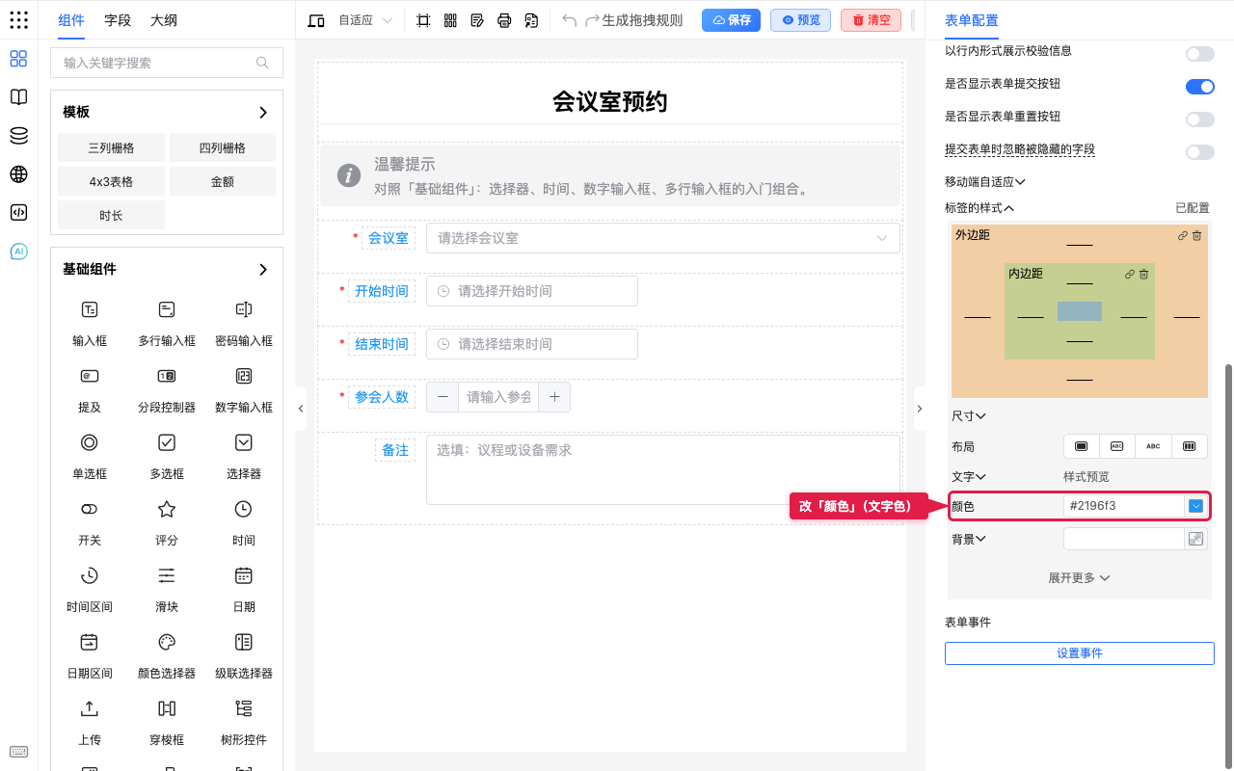Expand the 移动端自适应 section
This screenshot has height=771, width=1234.
(984, 181)
